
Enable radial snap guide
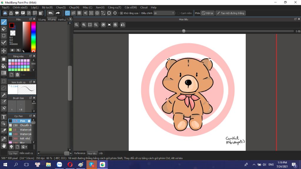pos(91,13)
